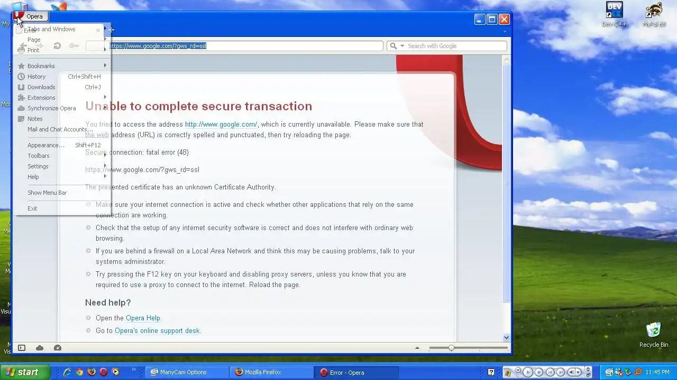Click the previous track button on taskbar toolbar
The image size is (677, 380).
coord(550,372)
